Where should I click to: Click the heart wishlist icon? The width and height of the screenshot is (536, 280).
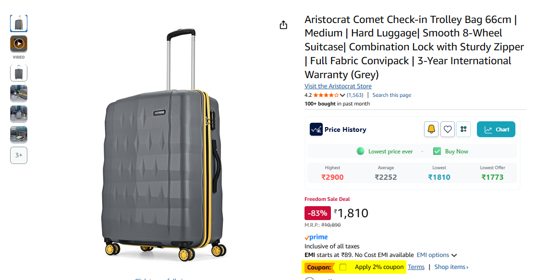448,129
